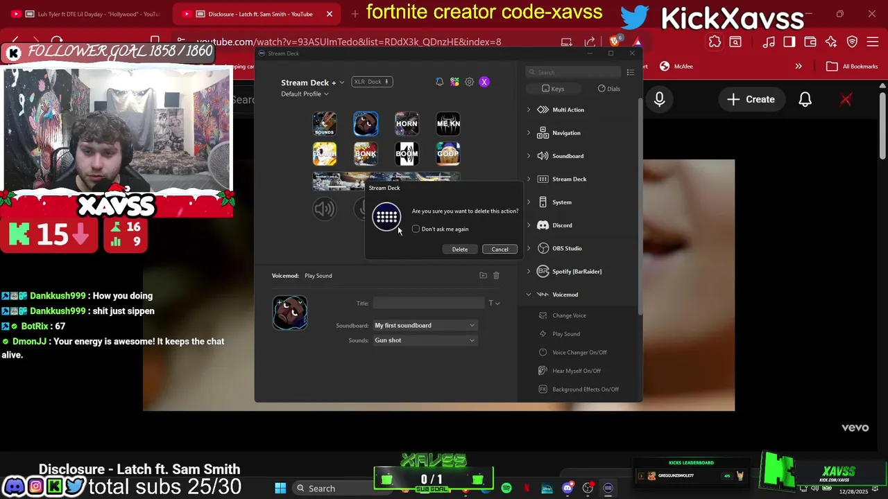Open the Windows Start menu
This screenshot has height=499, width=888.
pyautogui.click(x=280, y=489)
